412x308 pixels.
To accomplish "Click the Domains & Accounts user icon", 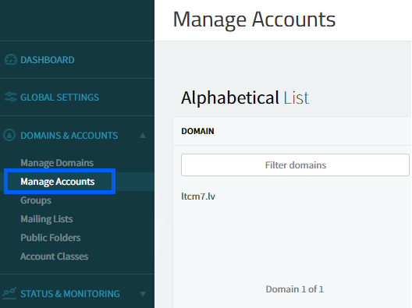I will click(x=9, y=135).
